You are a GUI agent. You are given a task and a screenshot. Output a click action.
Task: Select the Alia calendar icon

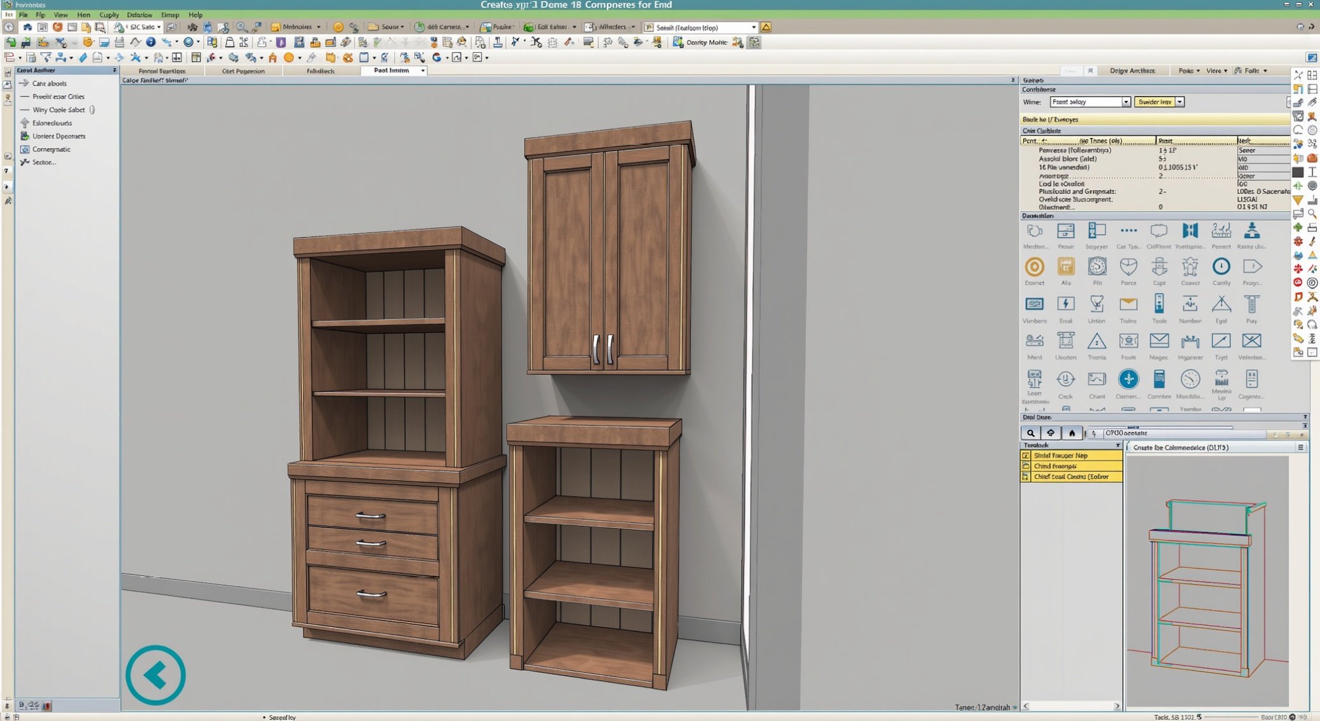click(x=1065, y=267)
